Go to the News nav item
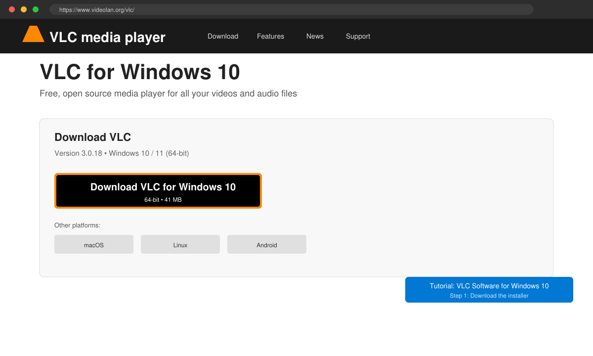Screen dimensions: 593x356 coord(315,36)
